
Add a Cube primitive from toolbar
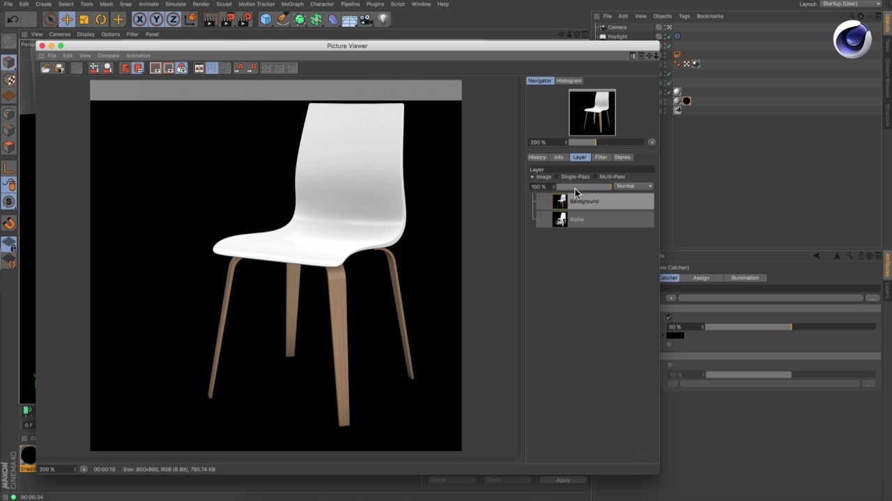[266, 19]
